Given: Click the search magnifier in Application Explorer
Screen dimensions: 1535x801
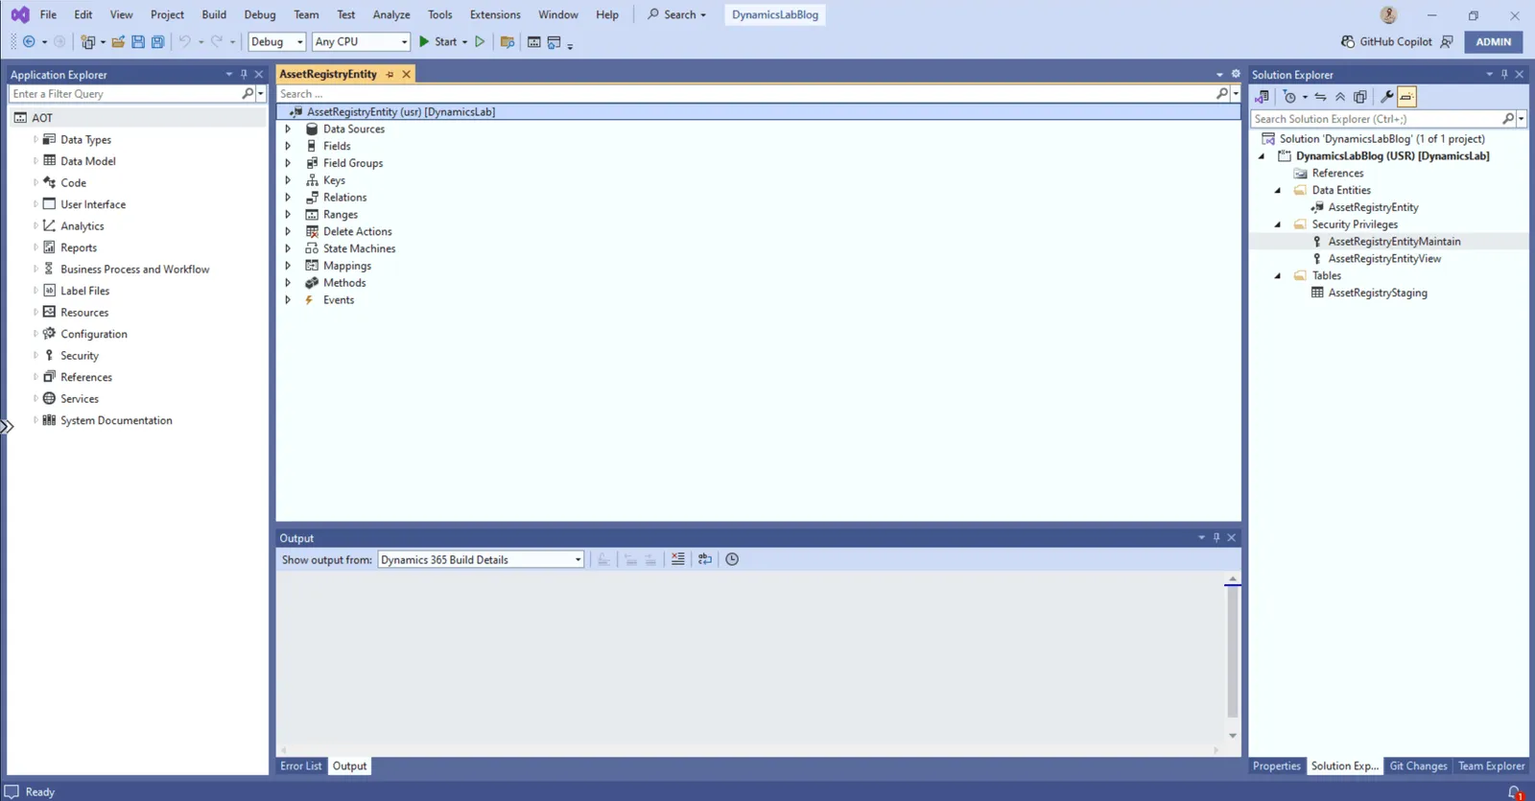Looking at the screenshot, I should pos(248,94).
